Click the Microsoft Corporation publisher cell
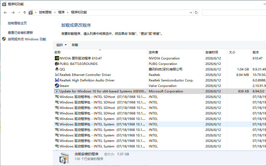 pyautogui.click(x=166, y=91)
